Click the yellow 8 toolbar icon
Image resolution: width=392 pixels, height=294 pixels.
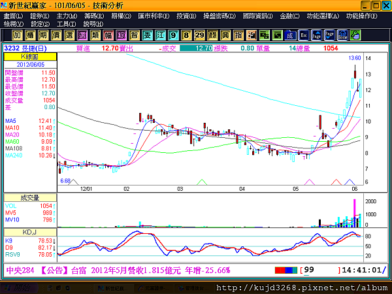tap(186, 35)
